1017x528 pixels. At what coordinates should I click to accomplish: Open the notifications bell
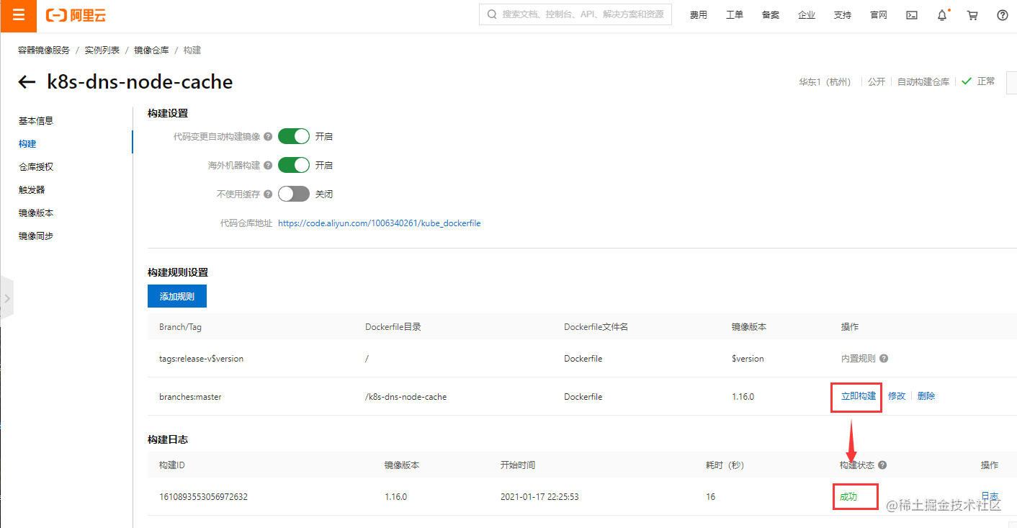pos(942,15)
